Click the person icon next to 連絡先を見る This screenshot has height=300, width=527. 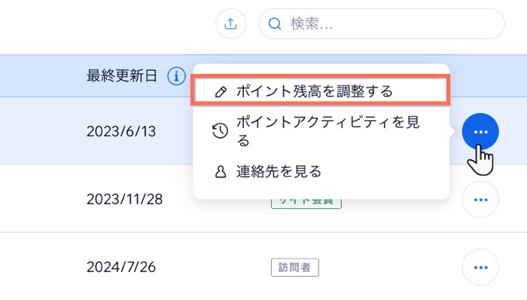tap(221, 172)
